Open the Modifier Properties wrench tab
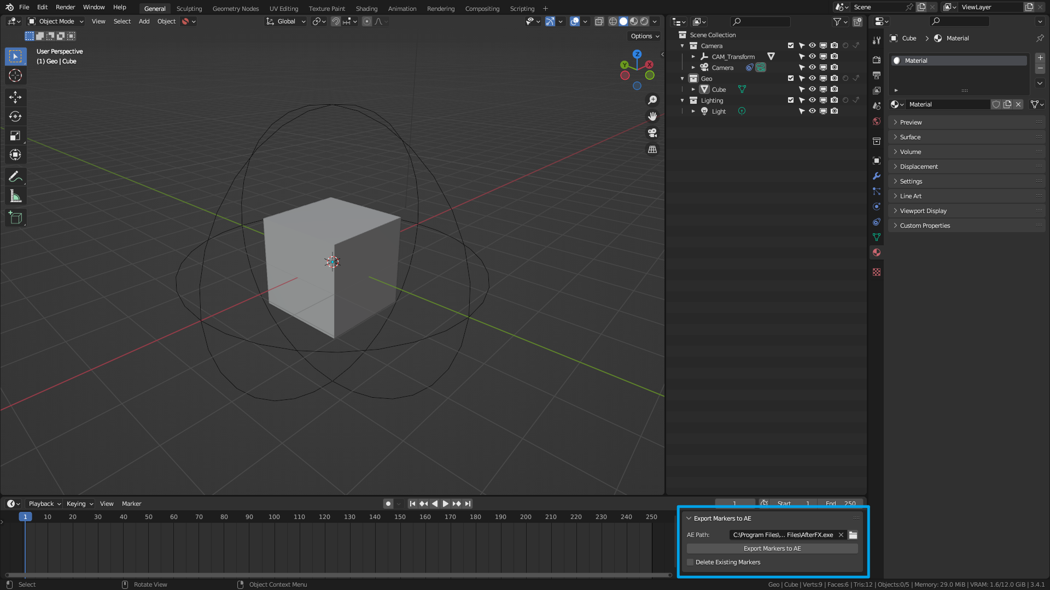This screenshot has width=1050, height=590. pyautogui.click(x=876, y=176)
